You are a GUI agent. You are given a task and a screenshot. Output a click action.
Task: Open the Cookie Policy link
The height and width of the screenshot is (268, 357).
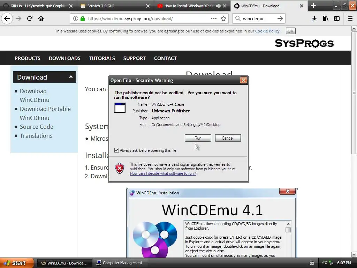pyautogui.click(x=267, y=31)
